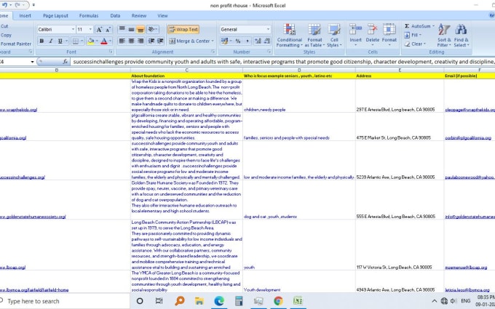The image size is (495, 309).
Task: Click Increase Indent icon
Action: [160, 41]
